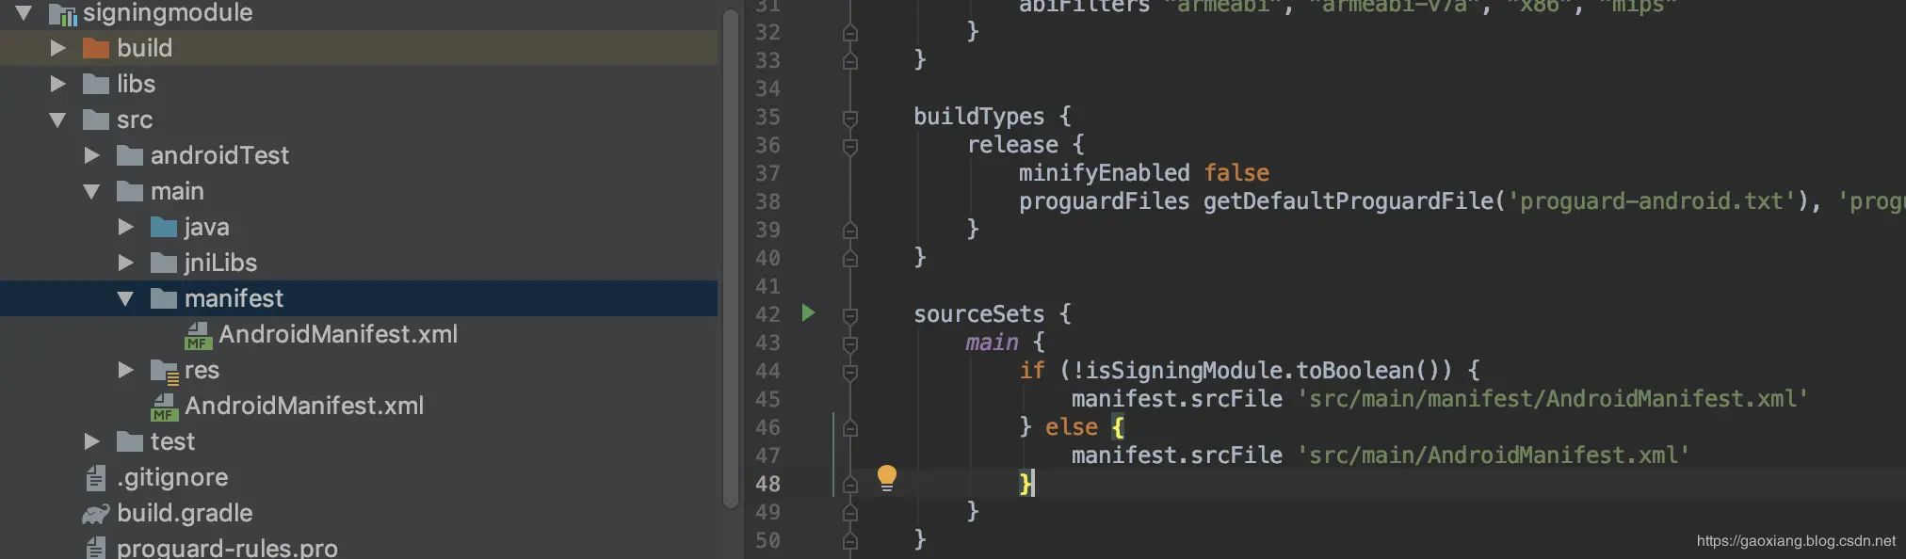
Task: Select the signingmodule tree label
Action: [x=168, y=12]
